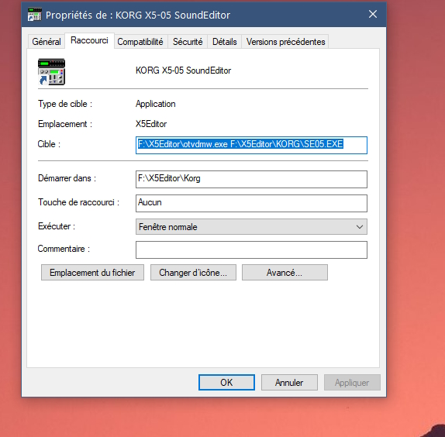Open the Sécurité tab
445x437 pixels.
188,42
